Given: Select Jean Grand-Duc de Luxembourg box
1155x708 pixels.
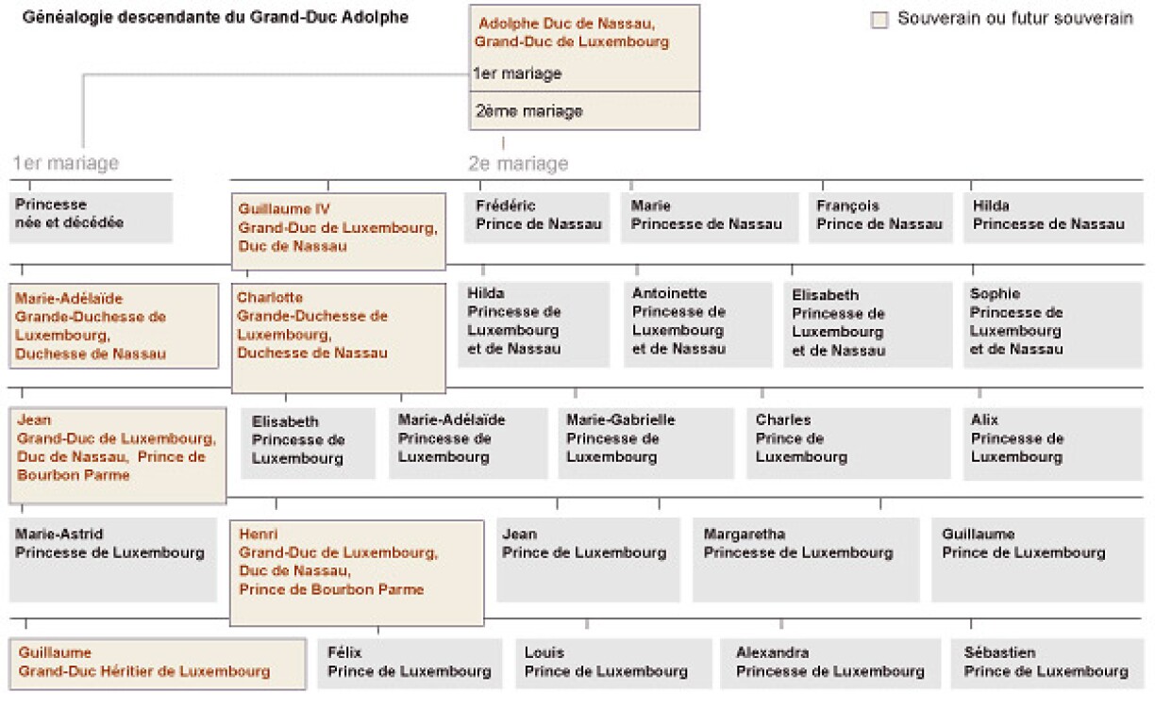Looking at the screenshot, I should tap(118, 456).
